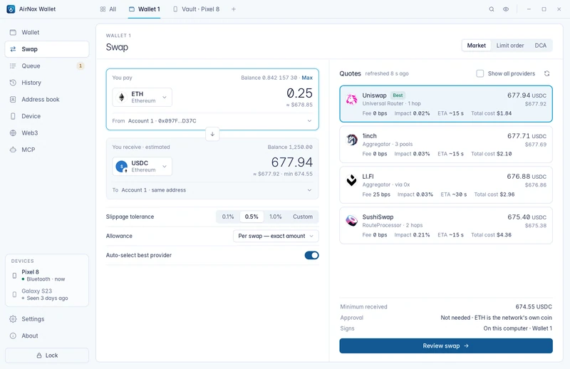The width and height of the screenshot is (570, 369).
Task: Flip swap direction arrow button
Action: 212,134
